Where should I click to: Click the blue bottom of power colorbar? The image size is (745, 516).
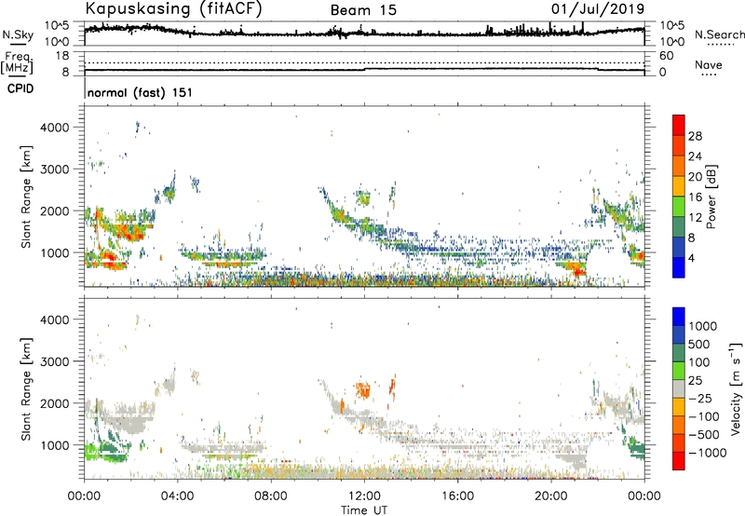click(x=679, y=268)
